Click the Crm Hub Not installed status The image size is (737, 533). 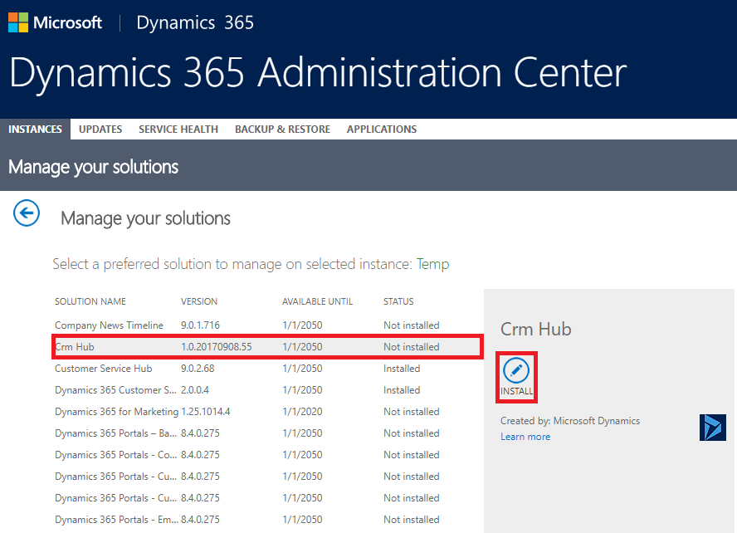coord(412,347)
